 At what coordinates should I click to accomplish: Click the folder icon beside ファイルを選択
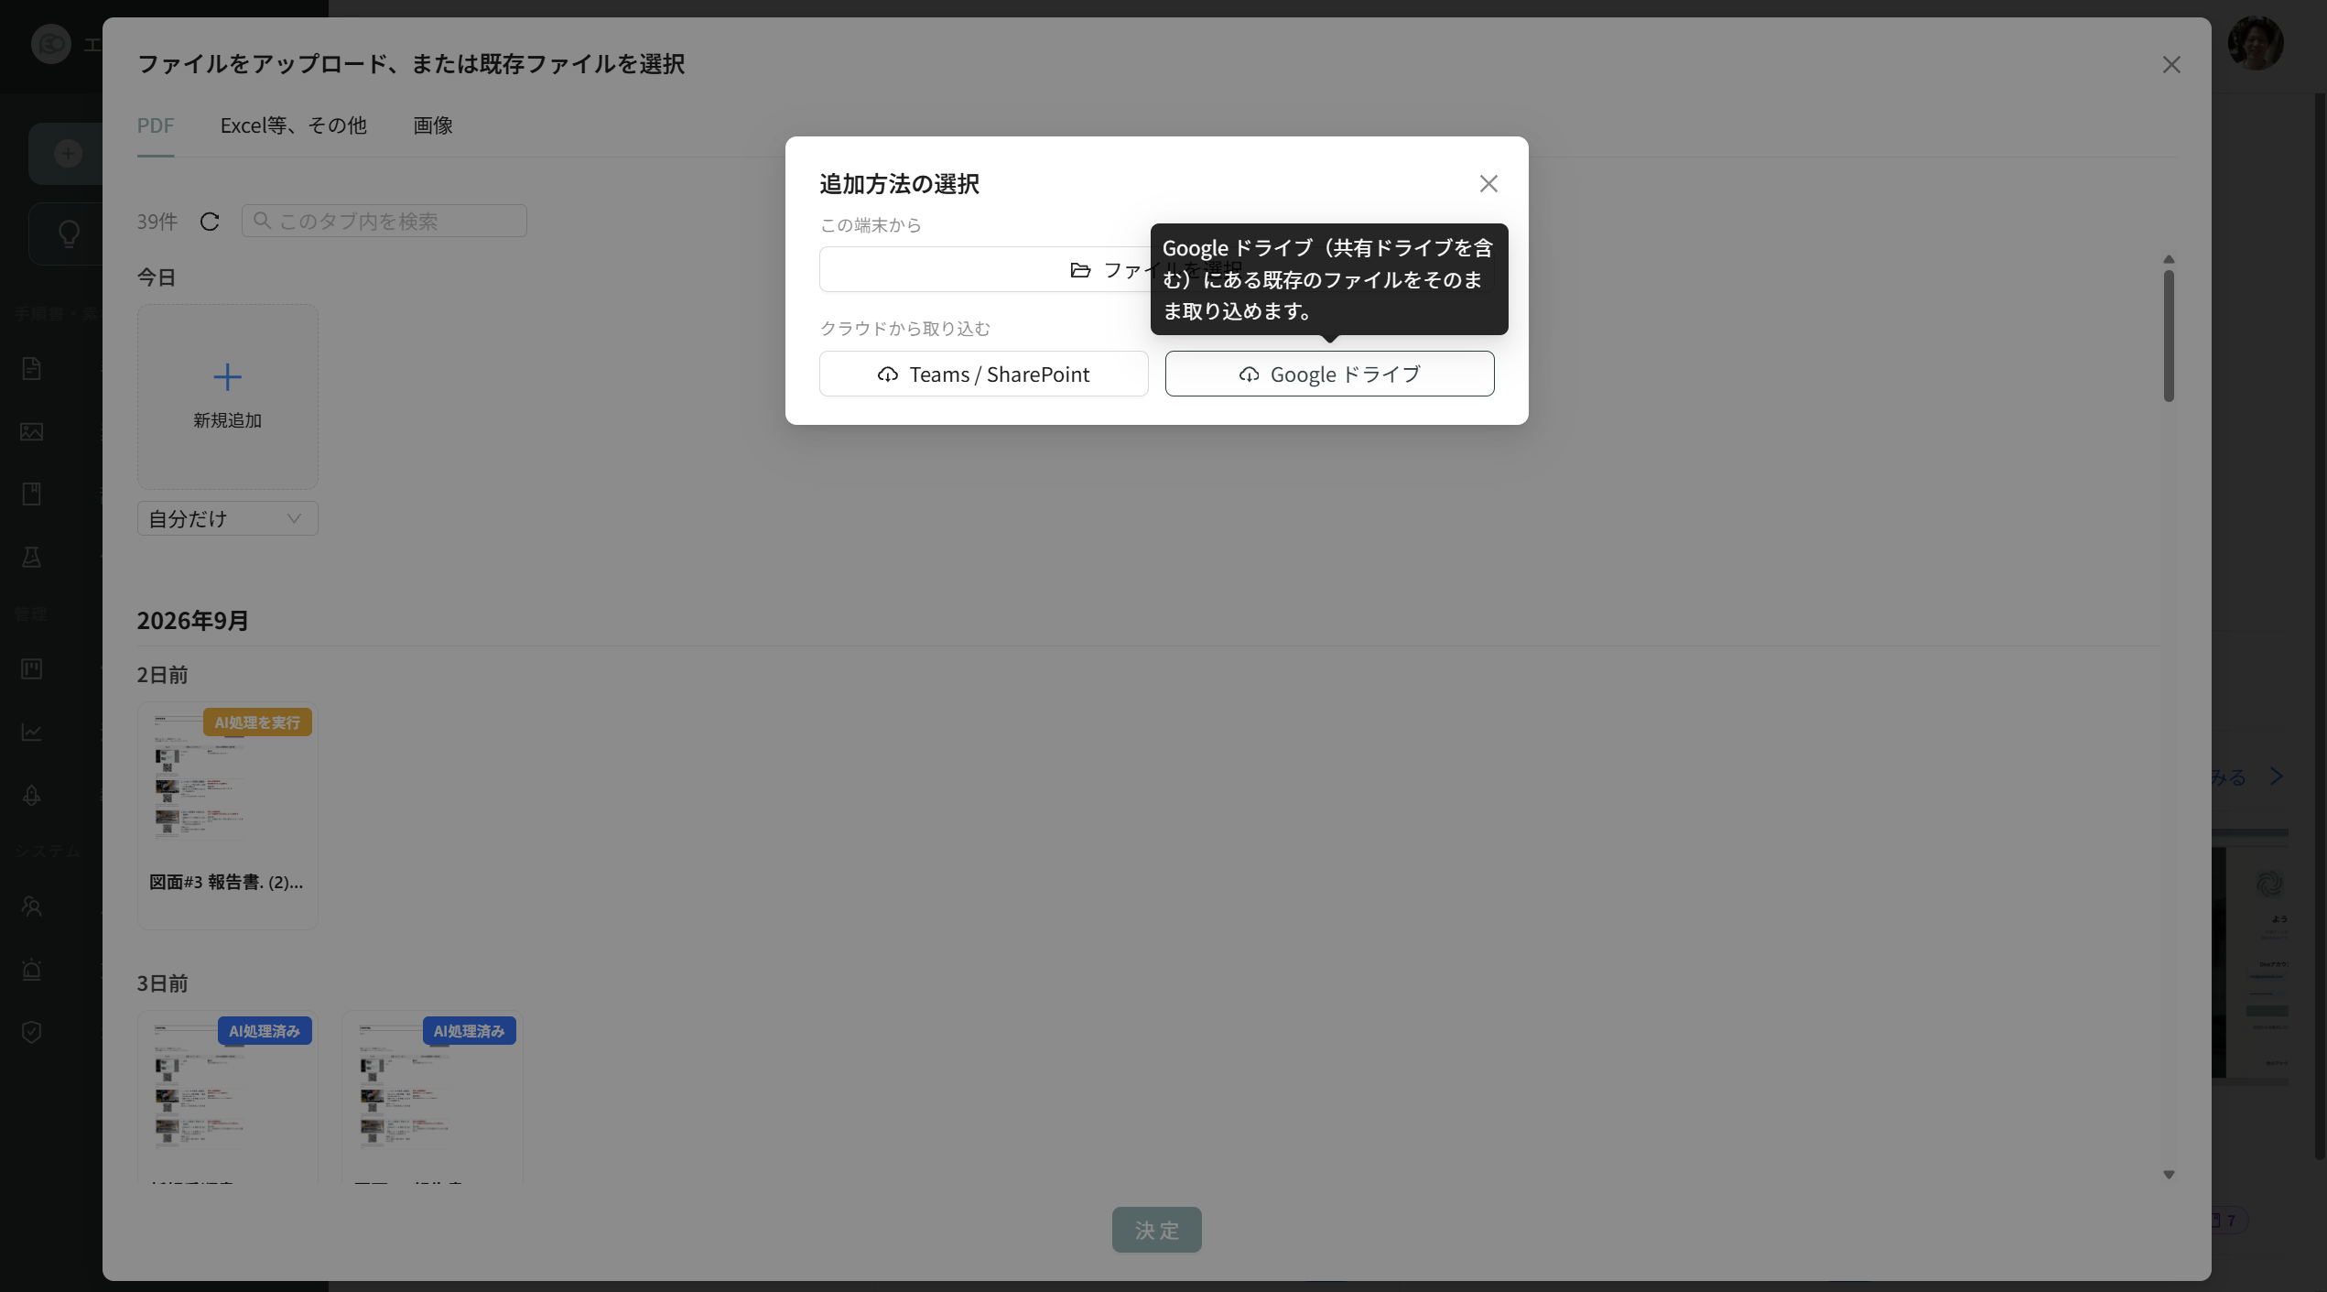[x=1080, y=270]
